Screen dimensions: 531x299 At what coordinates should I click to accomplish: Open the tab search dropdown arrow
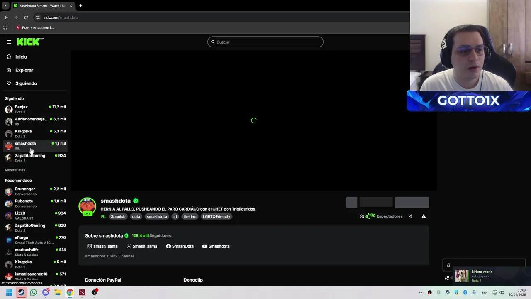[x=5, y=6]
